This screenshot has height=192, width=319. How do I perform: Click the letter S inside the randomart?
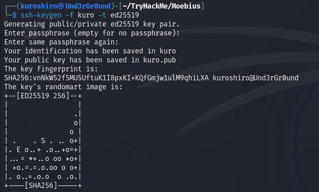pyautogui.click(x=43, y=141)
